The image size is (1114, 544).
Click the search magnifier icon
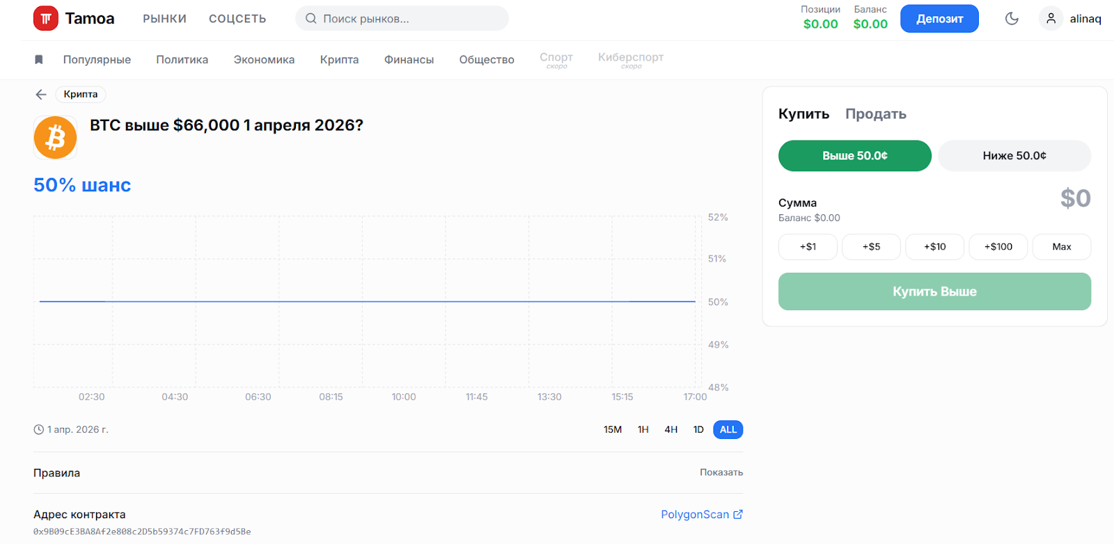tap(311, 19)
